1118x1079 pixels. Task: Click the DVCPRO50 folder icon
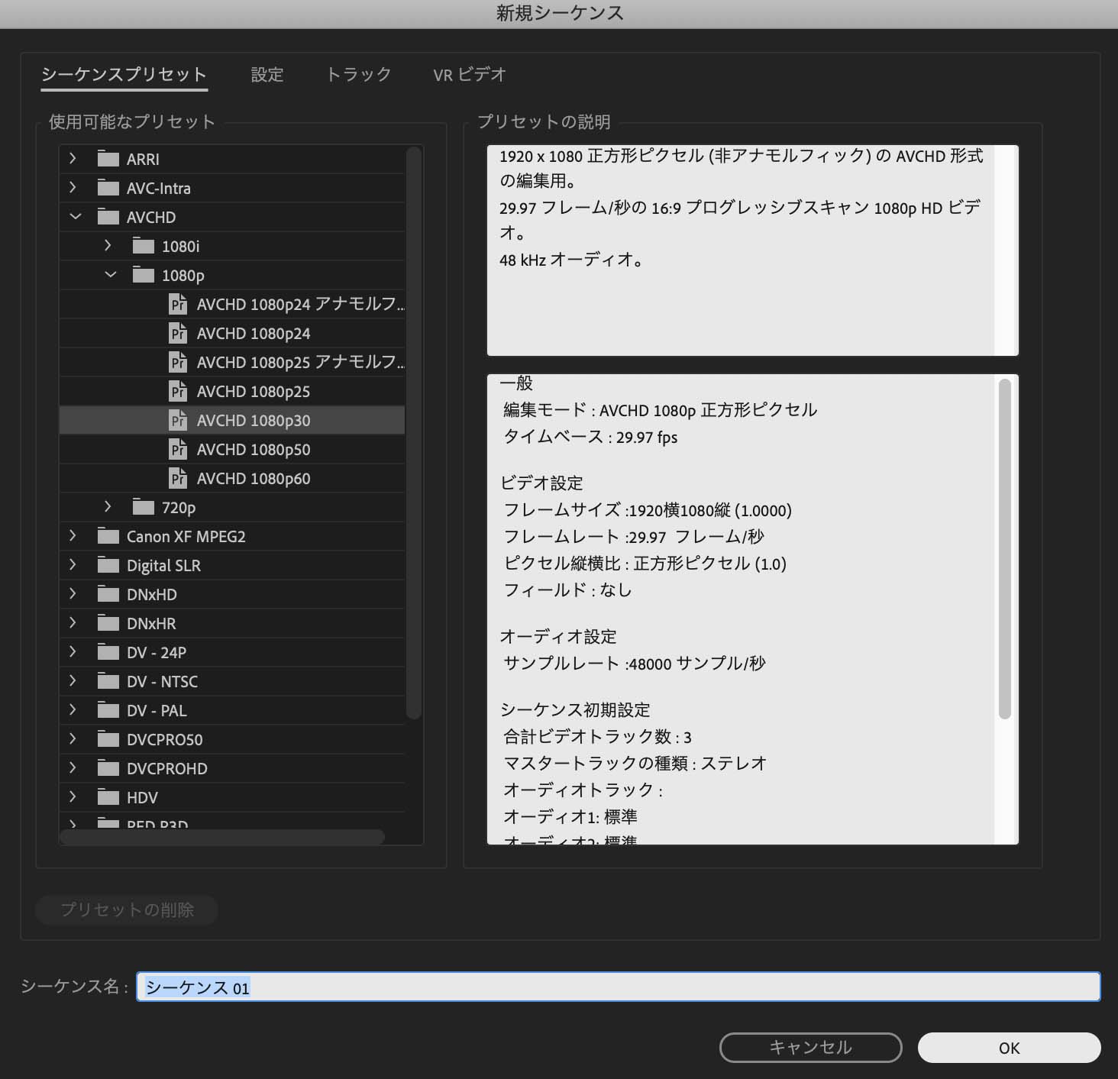[x=108, y=739]
